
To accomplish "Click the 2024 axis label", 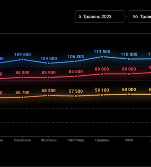I will 129,140.
